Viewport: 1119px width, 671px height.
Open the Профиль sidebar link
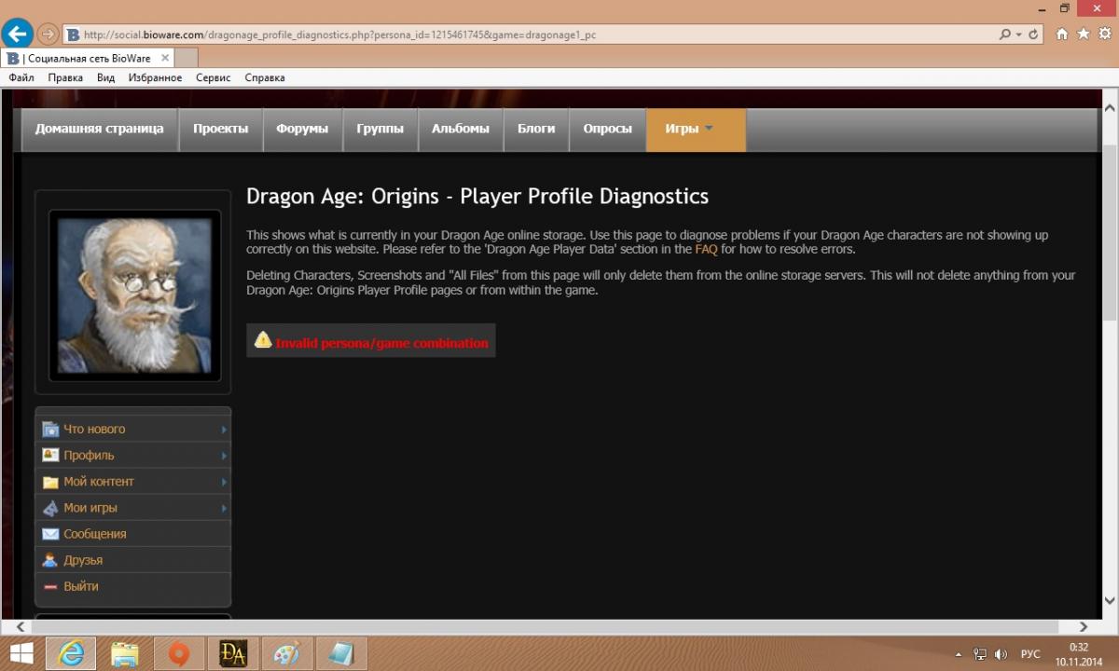click(x=90, y=456)
